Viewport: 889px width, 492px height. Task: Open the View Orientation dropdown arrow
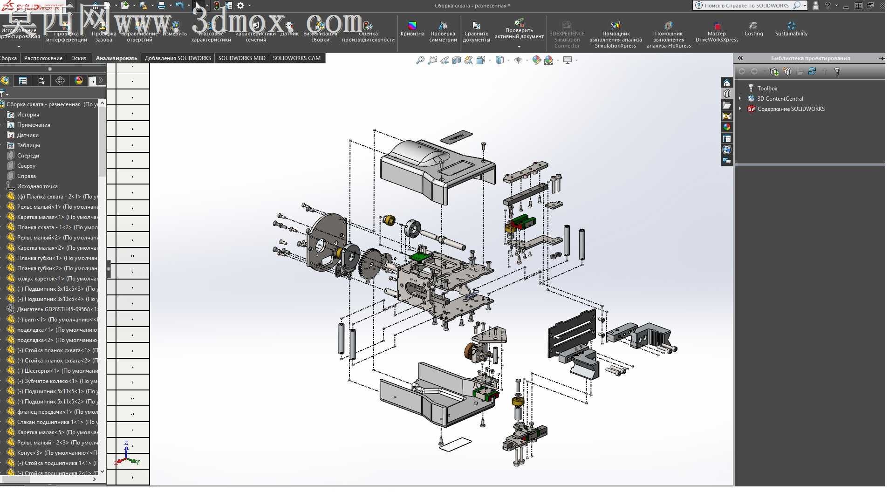[490, 60]
